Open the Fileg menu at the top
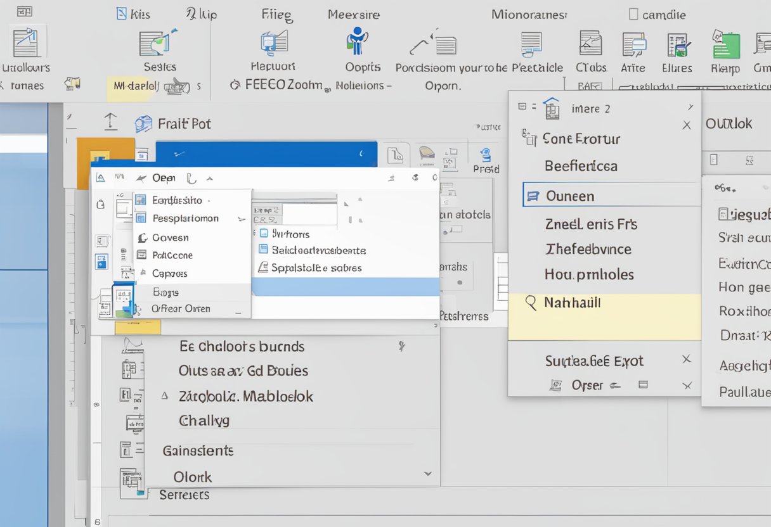 coord(275,14)
